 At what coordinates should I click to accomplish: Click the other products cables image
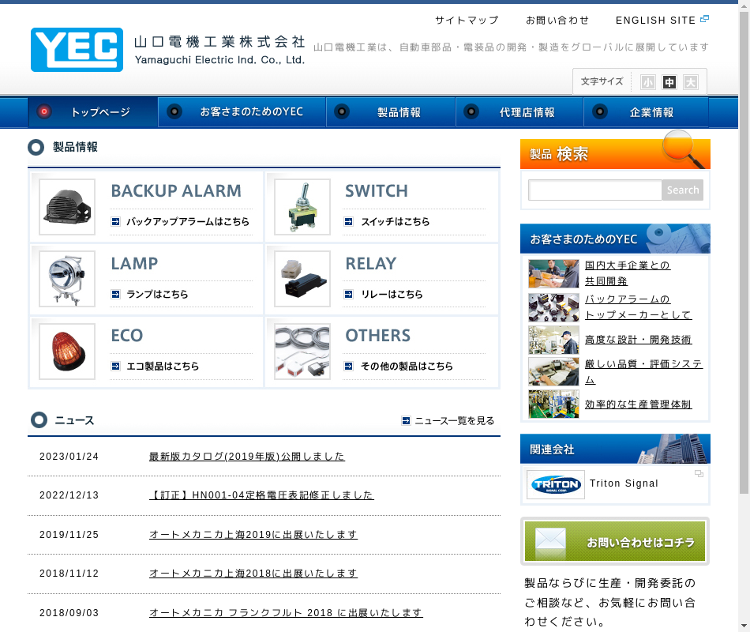(302, 351)
